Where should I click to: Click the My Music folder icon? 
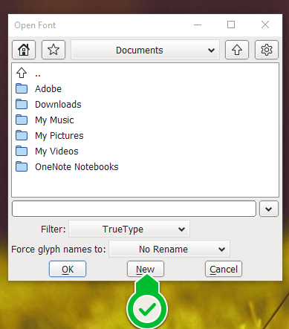(x=22, y=120)
